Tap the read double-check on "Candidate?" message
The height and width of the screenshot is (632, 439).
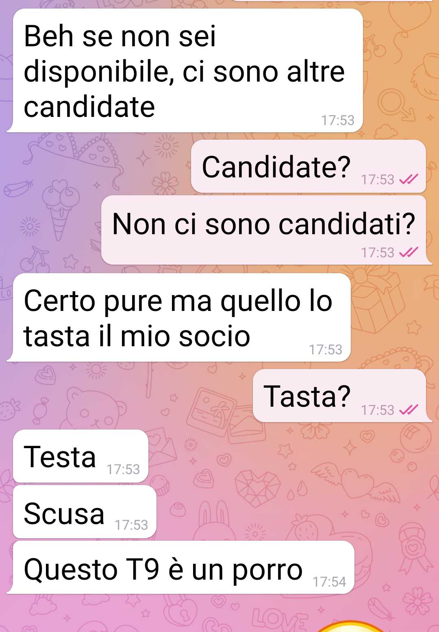coord(409,179)
